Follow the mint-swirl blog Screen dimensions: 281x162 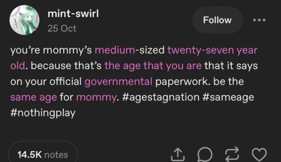pos(217,20)
